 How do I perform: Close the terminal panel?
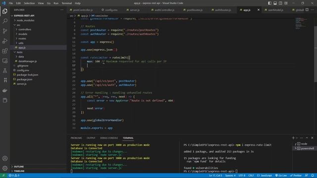click(x=312, y=138)
